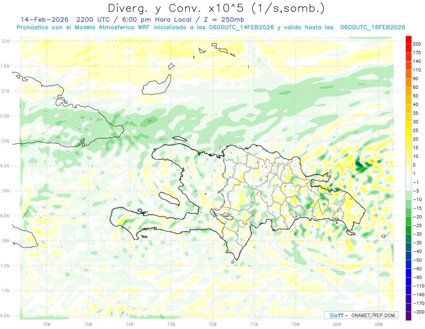Click the blue 'Sis' logo text

(x=333, y=315)
